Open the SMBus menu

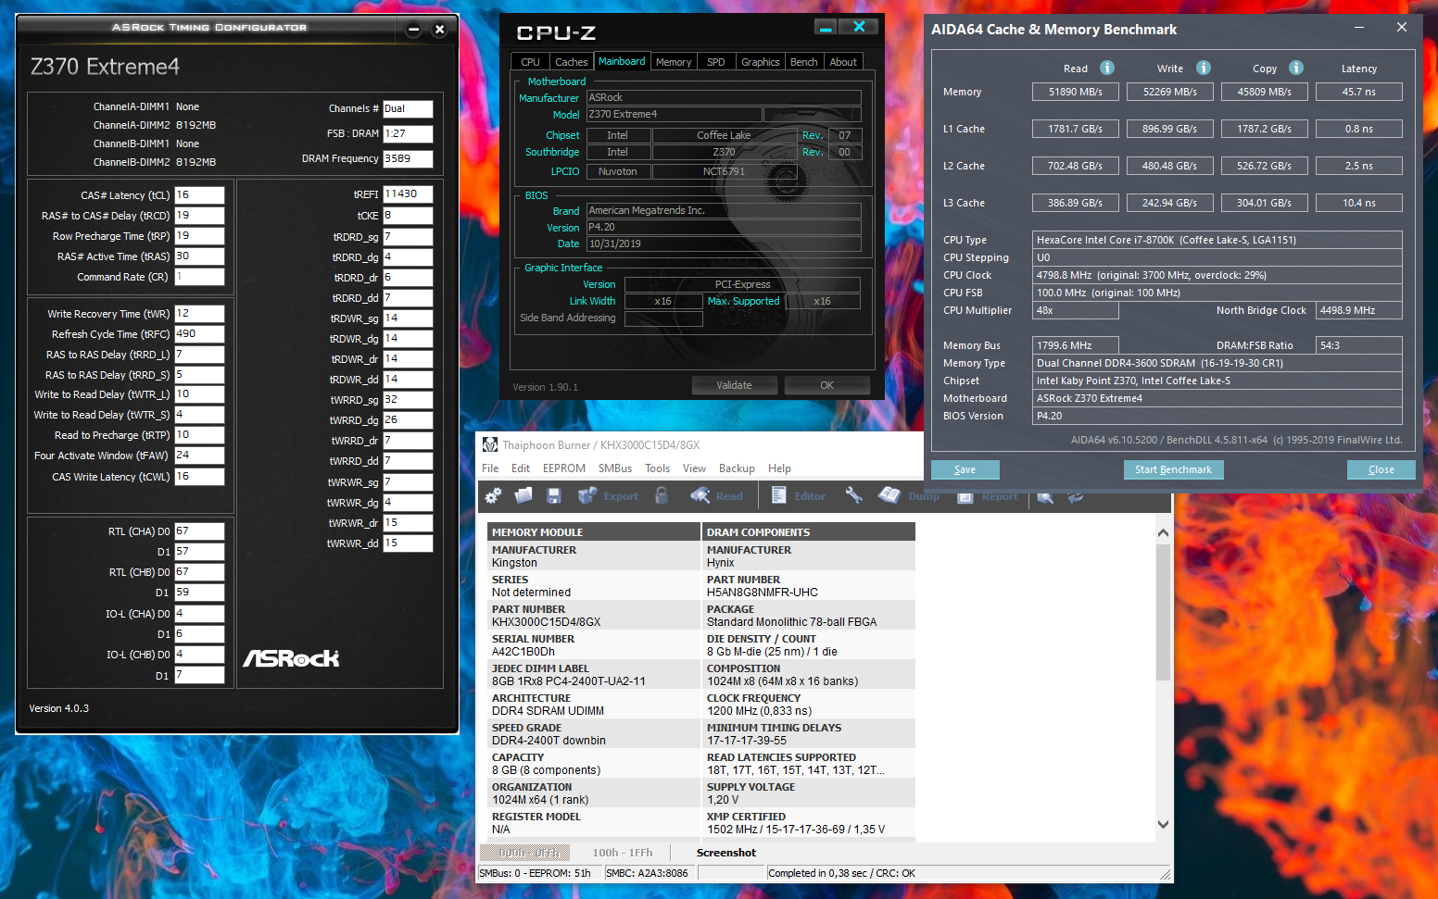tap(615, 468)
